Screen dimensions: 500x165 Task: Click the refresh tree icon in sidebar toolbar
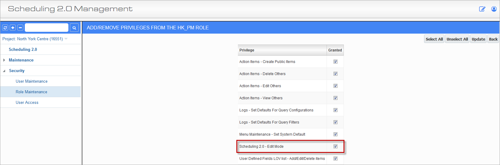[5, 28]
